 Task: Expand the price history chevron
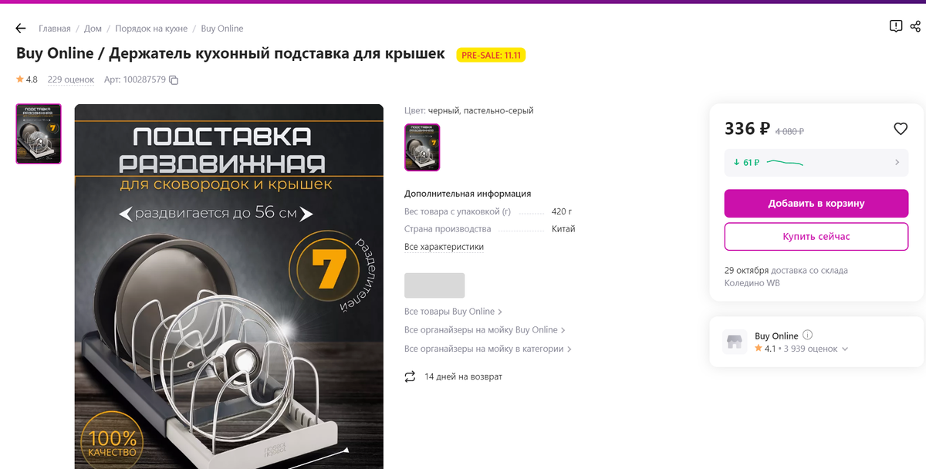click(897, 163)
